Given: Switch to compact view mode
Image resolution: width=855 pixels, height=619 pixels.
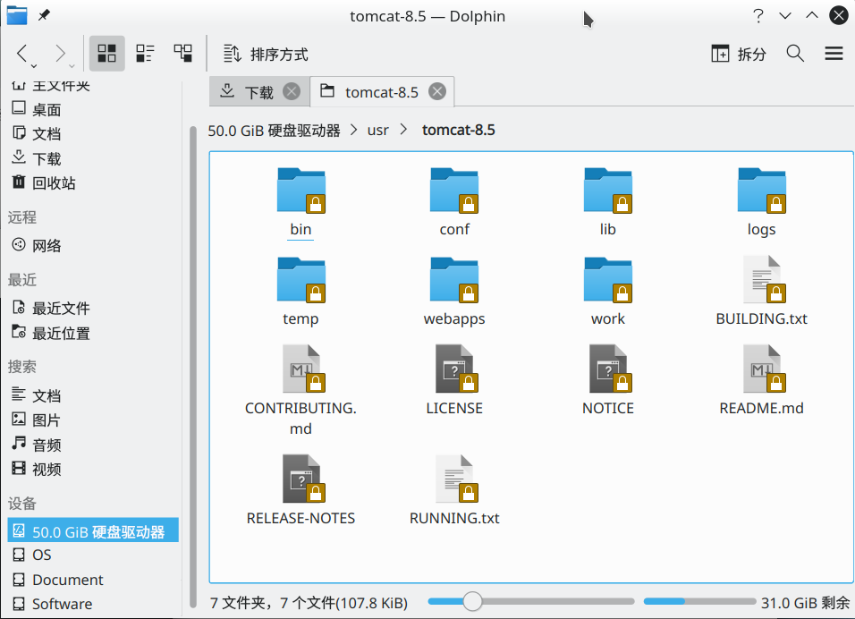Looking at the screenshot, I should click(145, 54).
